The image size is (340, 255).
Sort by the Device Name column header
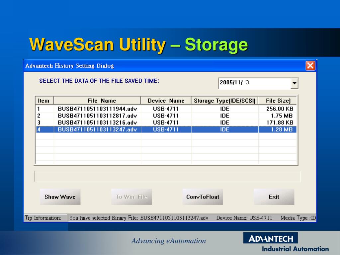click(x=166, y=101)
